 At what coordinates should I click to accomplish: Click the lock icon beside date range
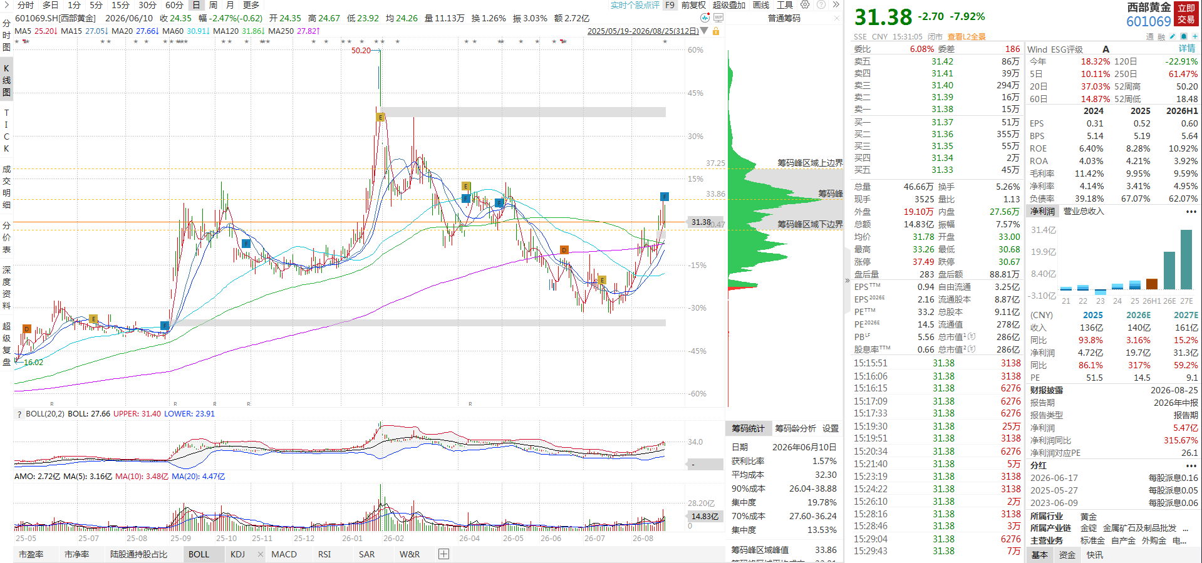715,31
